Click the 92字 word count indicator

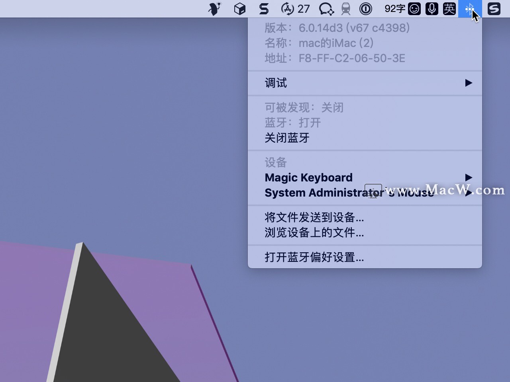tap(394, 8)
